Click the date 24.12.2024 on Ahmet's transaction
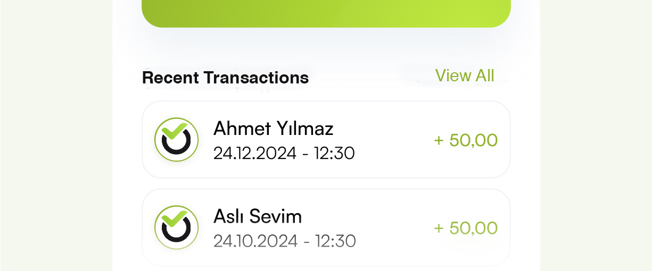The image size is (652, 271). [254, 154]
